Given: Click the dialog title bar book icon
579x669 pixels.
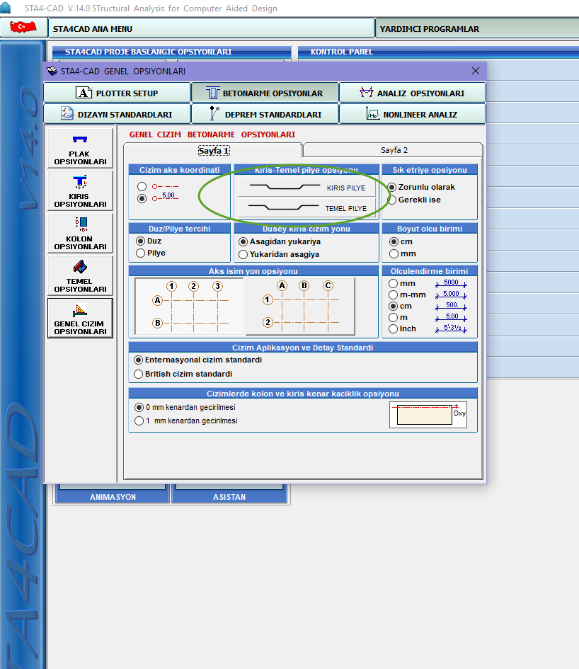Looking at the screenshot, I should 52,72.
